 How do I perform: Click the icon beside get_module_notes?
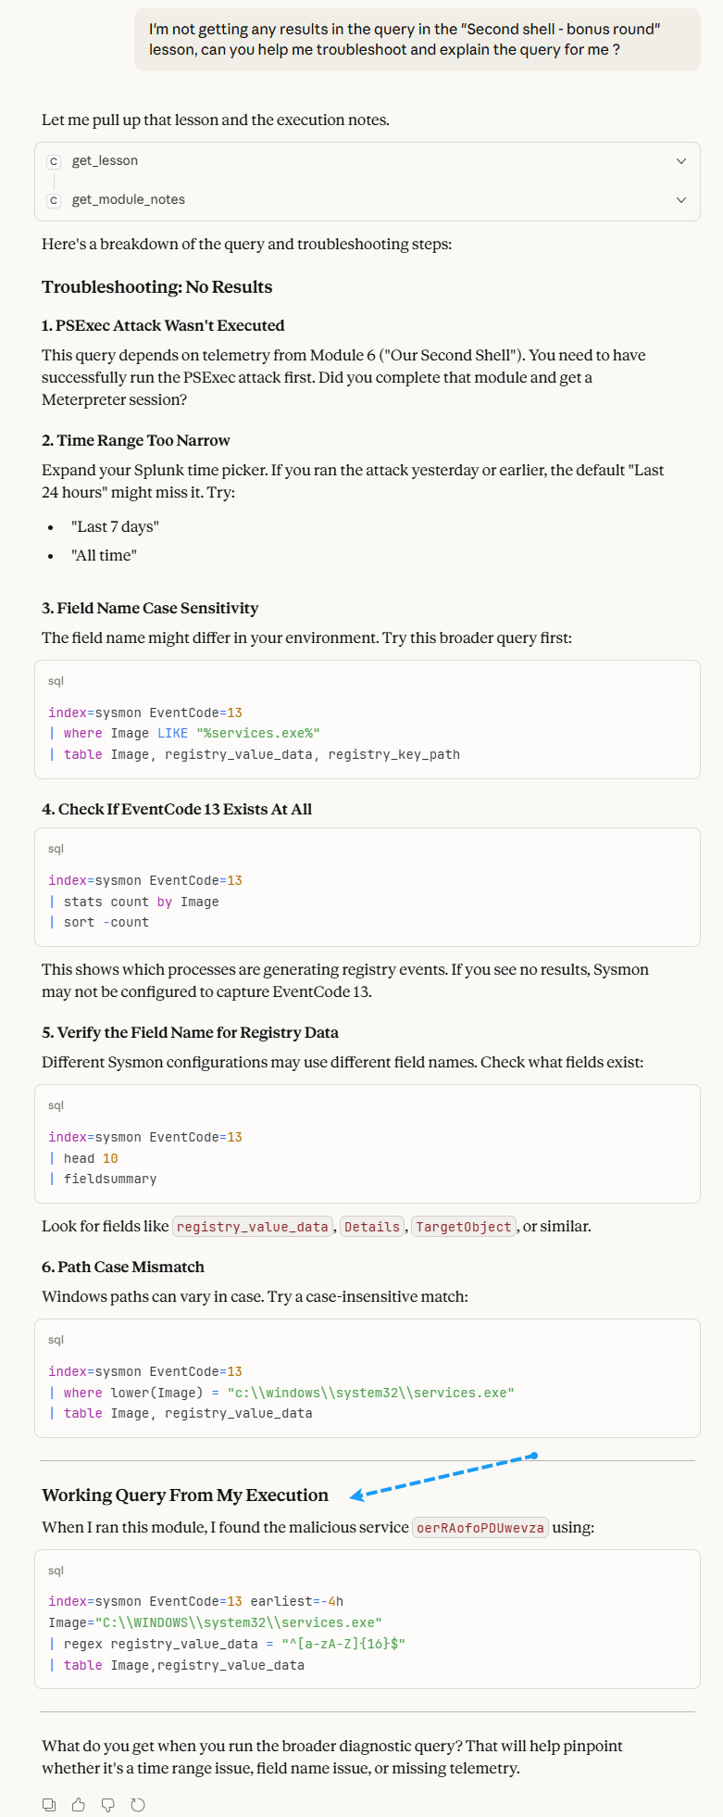click(54, 200)
